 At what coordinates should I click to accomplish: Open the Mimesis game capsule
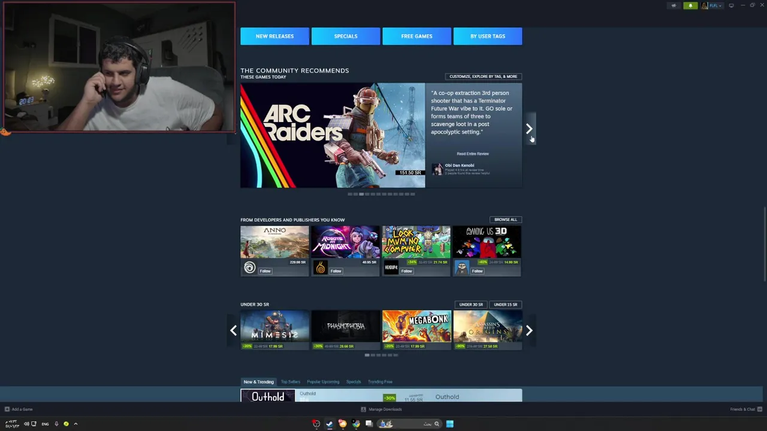tap(274, 330)
